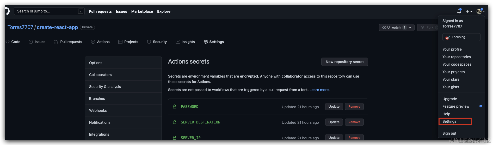Open Webhooks in settings sidebar

[x=98, y=111]
